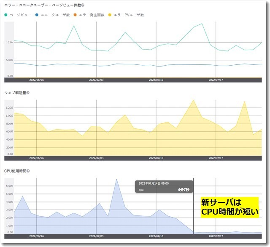Click the highest peak in the CPU使用時間 chart

tap(116, 179)
